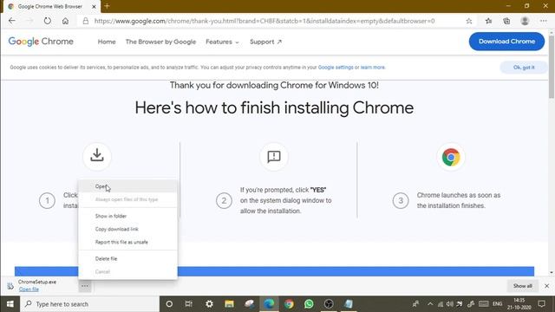This screenshot has width=555, height=312.
Task: Open Cortana circle icon
Action: click(x=169, y=304)
